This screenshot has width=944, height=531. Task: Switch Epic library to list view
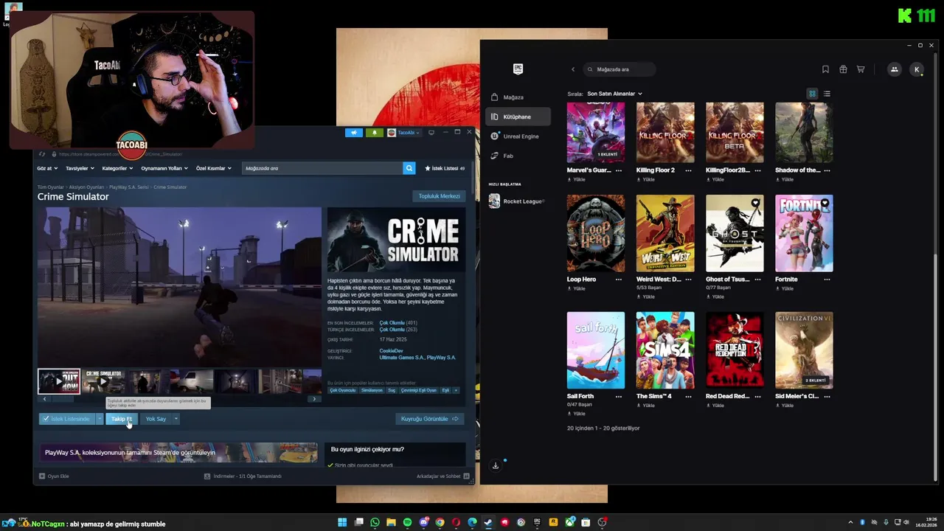pyautogui.click(x=827, y=94)
